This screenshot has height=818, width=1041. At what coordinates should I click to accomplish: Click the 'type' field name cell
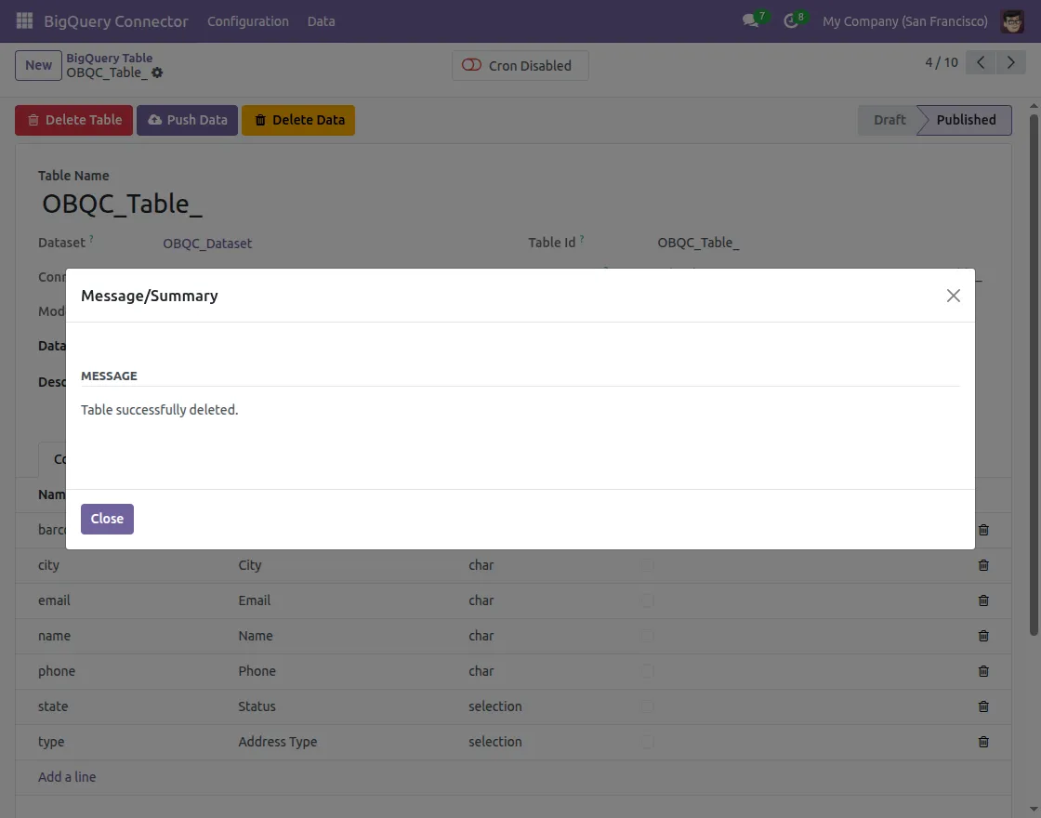pyautogui.click(x=51, y=742)
